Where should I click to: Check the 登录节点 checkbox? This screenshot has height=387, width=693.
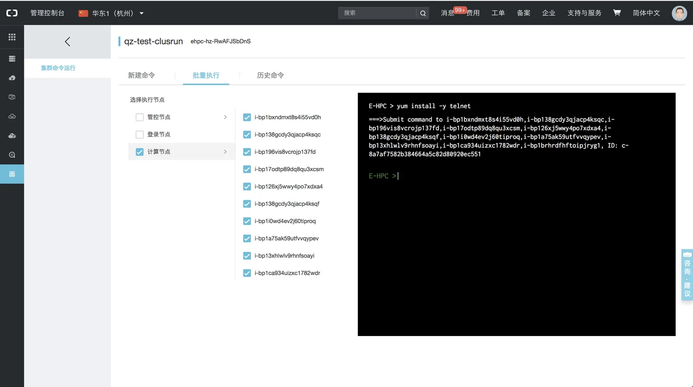coord(140,134)
